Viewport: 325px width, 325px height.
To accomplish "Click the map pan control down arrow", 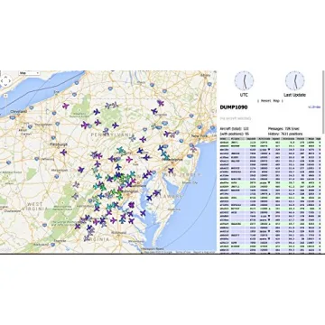I will 5,85.
